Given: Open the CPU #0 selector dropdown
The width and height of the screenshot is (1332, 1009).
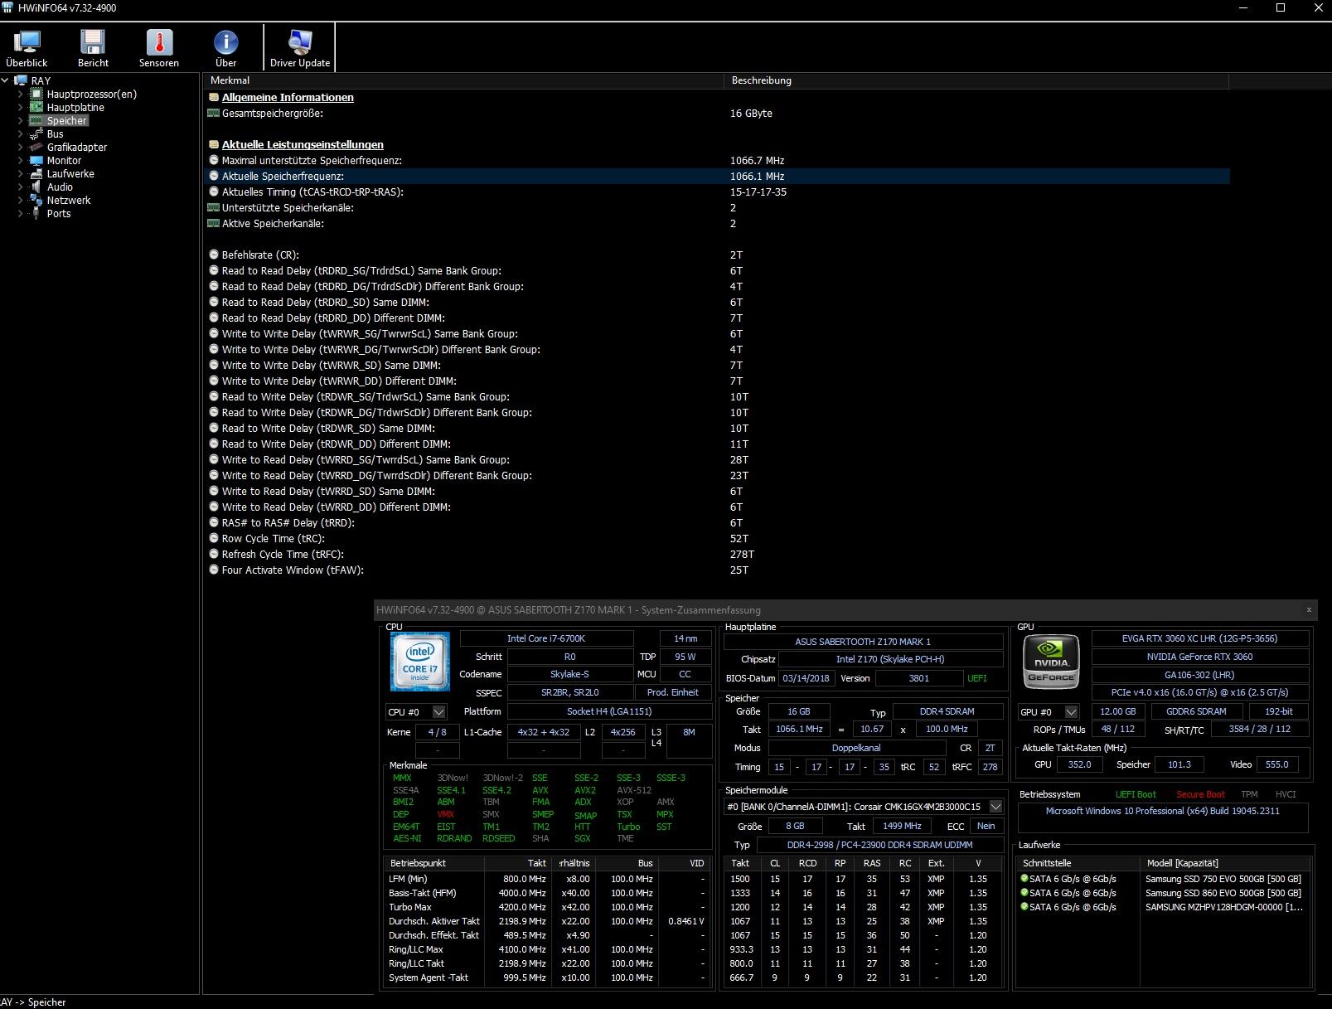Looking at the screenshot, I should point(438,712).
